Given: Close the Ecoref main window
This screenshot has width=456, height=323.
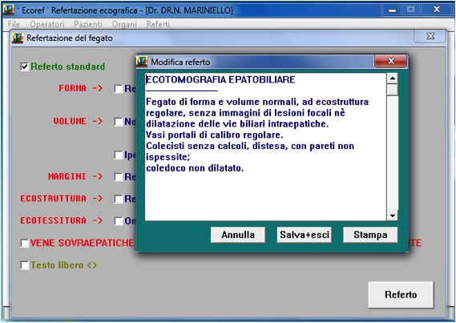Looking at the screenshot, I should coord(436,10).
